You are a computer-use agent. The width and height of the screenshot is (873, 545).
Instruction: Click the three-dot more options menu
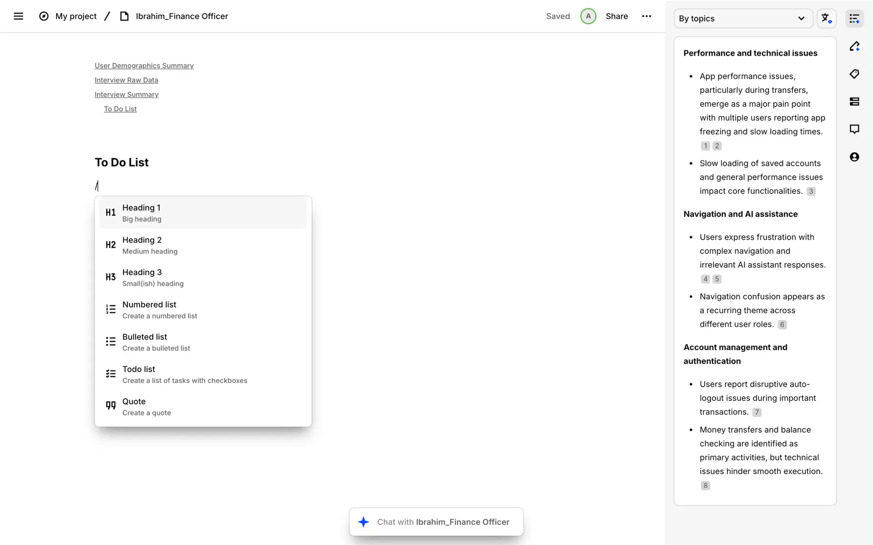(646, 16)
